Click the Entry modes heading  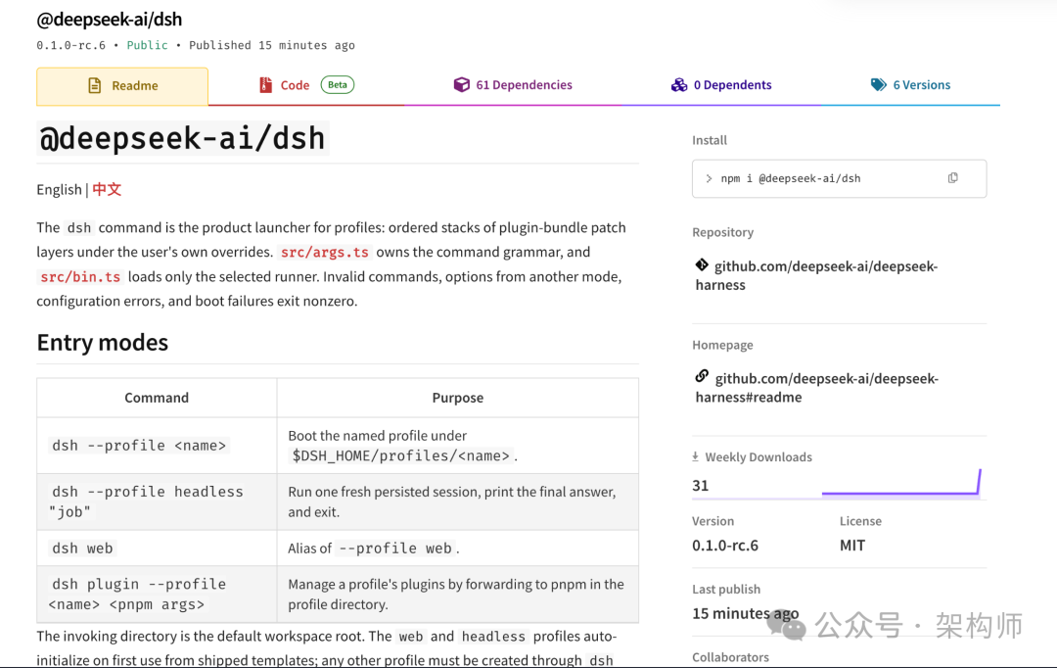point(103,343)
